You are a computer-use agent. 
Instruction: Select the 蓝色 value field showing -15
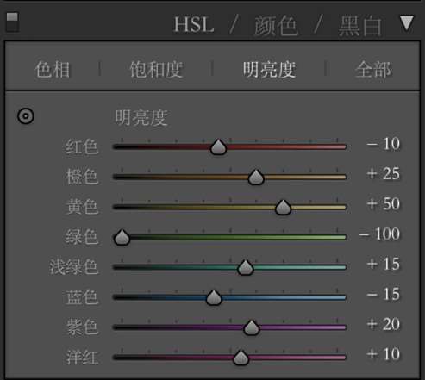(x=383, y=294)
